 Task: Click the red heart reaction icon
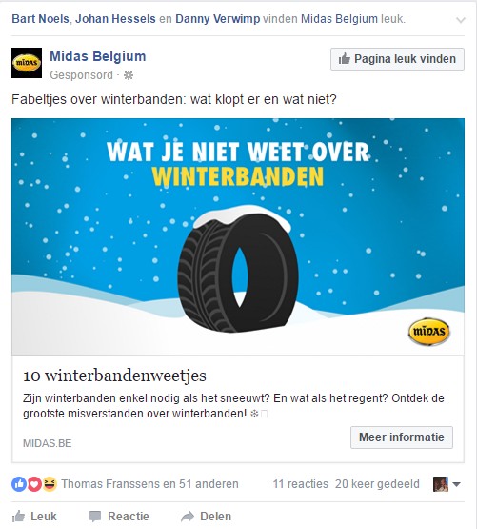(x=34, y=484)
